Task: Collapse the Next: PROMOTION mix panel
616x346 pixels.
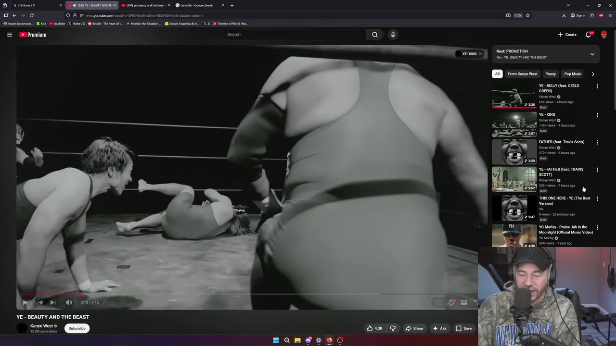Action: click(x=592, y=54)
